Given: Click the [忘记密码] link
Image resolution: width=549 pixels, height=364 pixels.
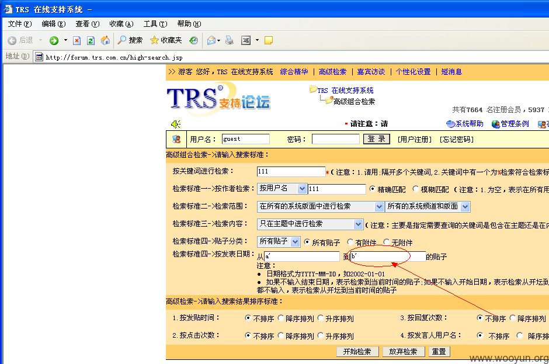Looking at the screenshot, I should [x=457, y=140].
